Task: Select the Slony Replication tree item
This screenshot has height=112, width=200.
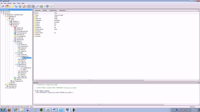Action: click(17, 81)
